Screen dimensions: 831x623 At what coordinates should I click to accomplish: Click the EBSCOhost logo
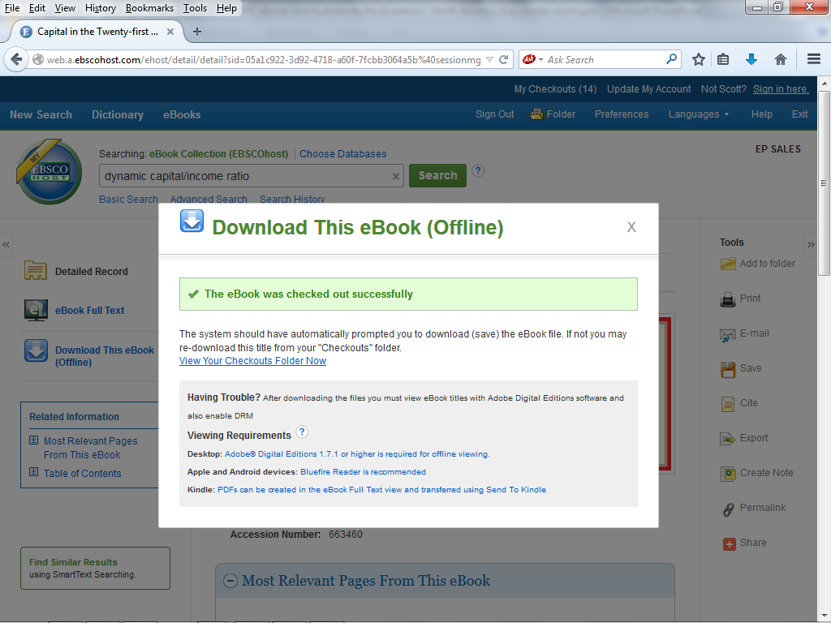pos(50,172)
